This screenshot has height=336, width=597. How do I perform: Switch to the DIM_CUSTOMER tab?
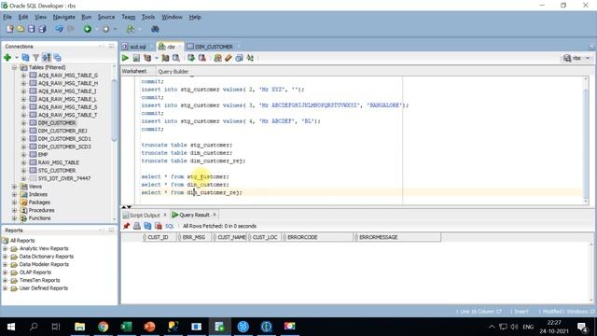214,47
